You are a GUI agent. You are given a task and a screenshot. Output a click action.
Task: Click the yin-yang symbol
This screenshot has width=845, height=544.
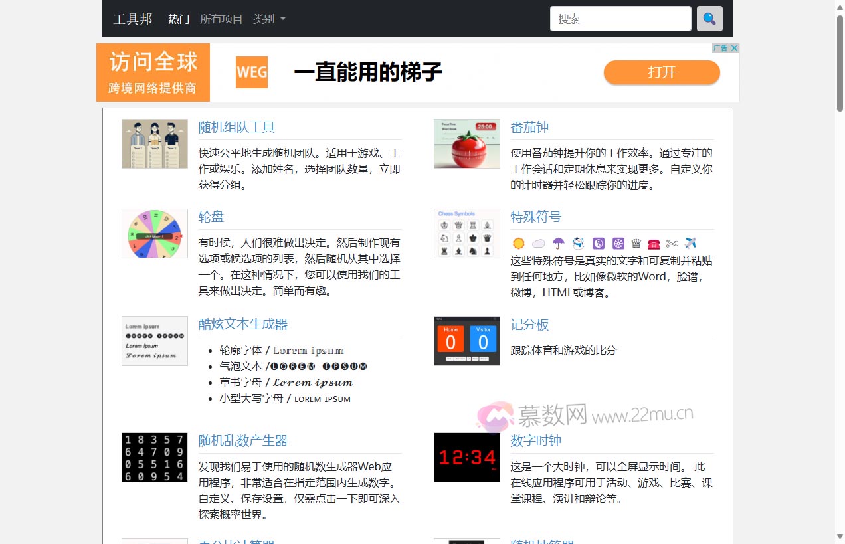pyautogui.click(x=599, y=243)
